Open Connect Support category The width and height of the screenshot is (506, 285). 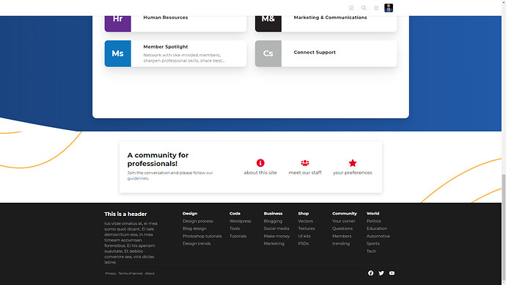[x=315, y=52]
